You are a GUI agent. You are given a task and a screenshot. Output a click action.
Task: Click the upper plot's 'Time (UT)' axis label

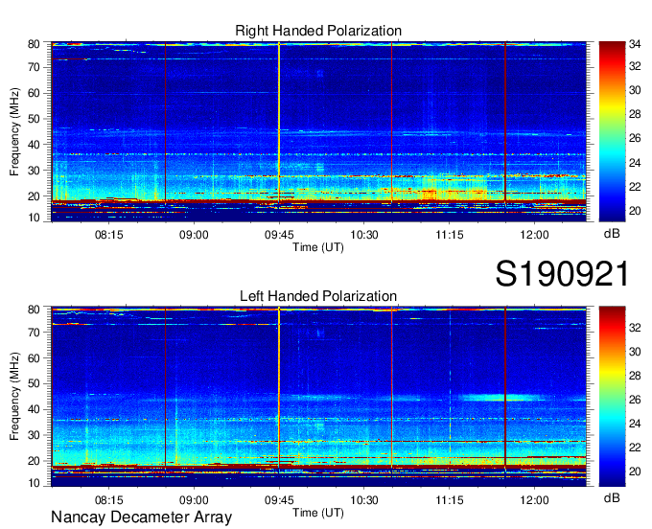(x=318, y=247)
